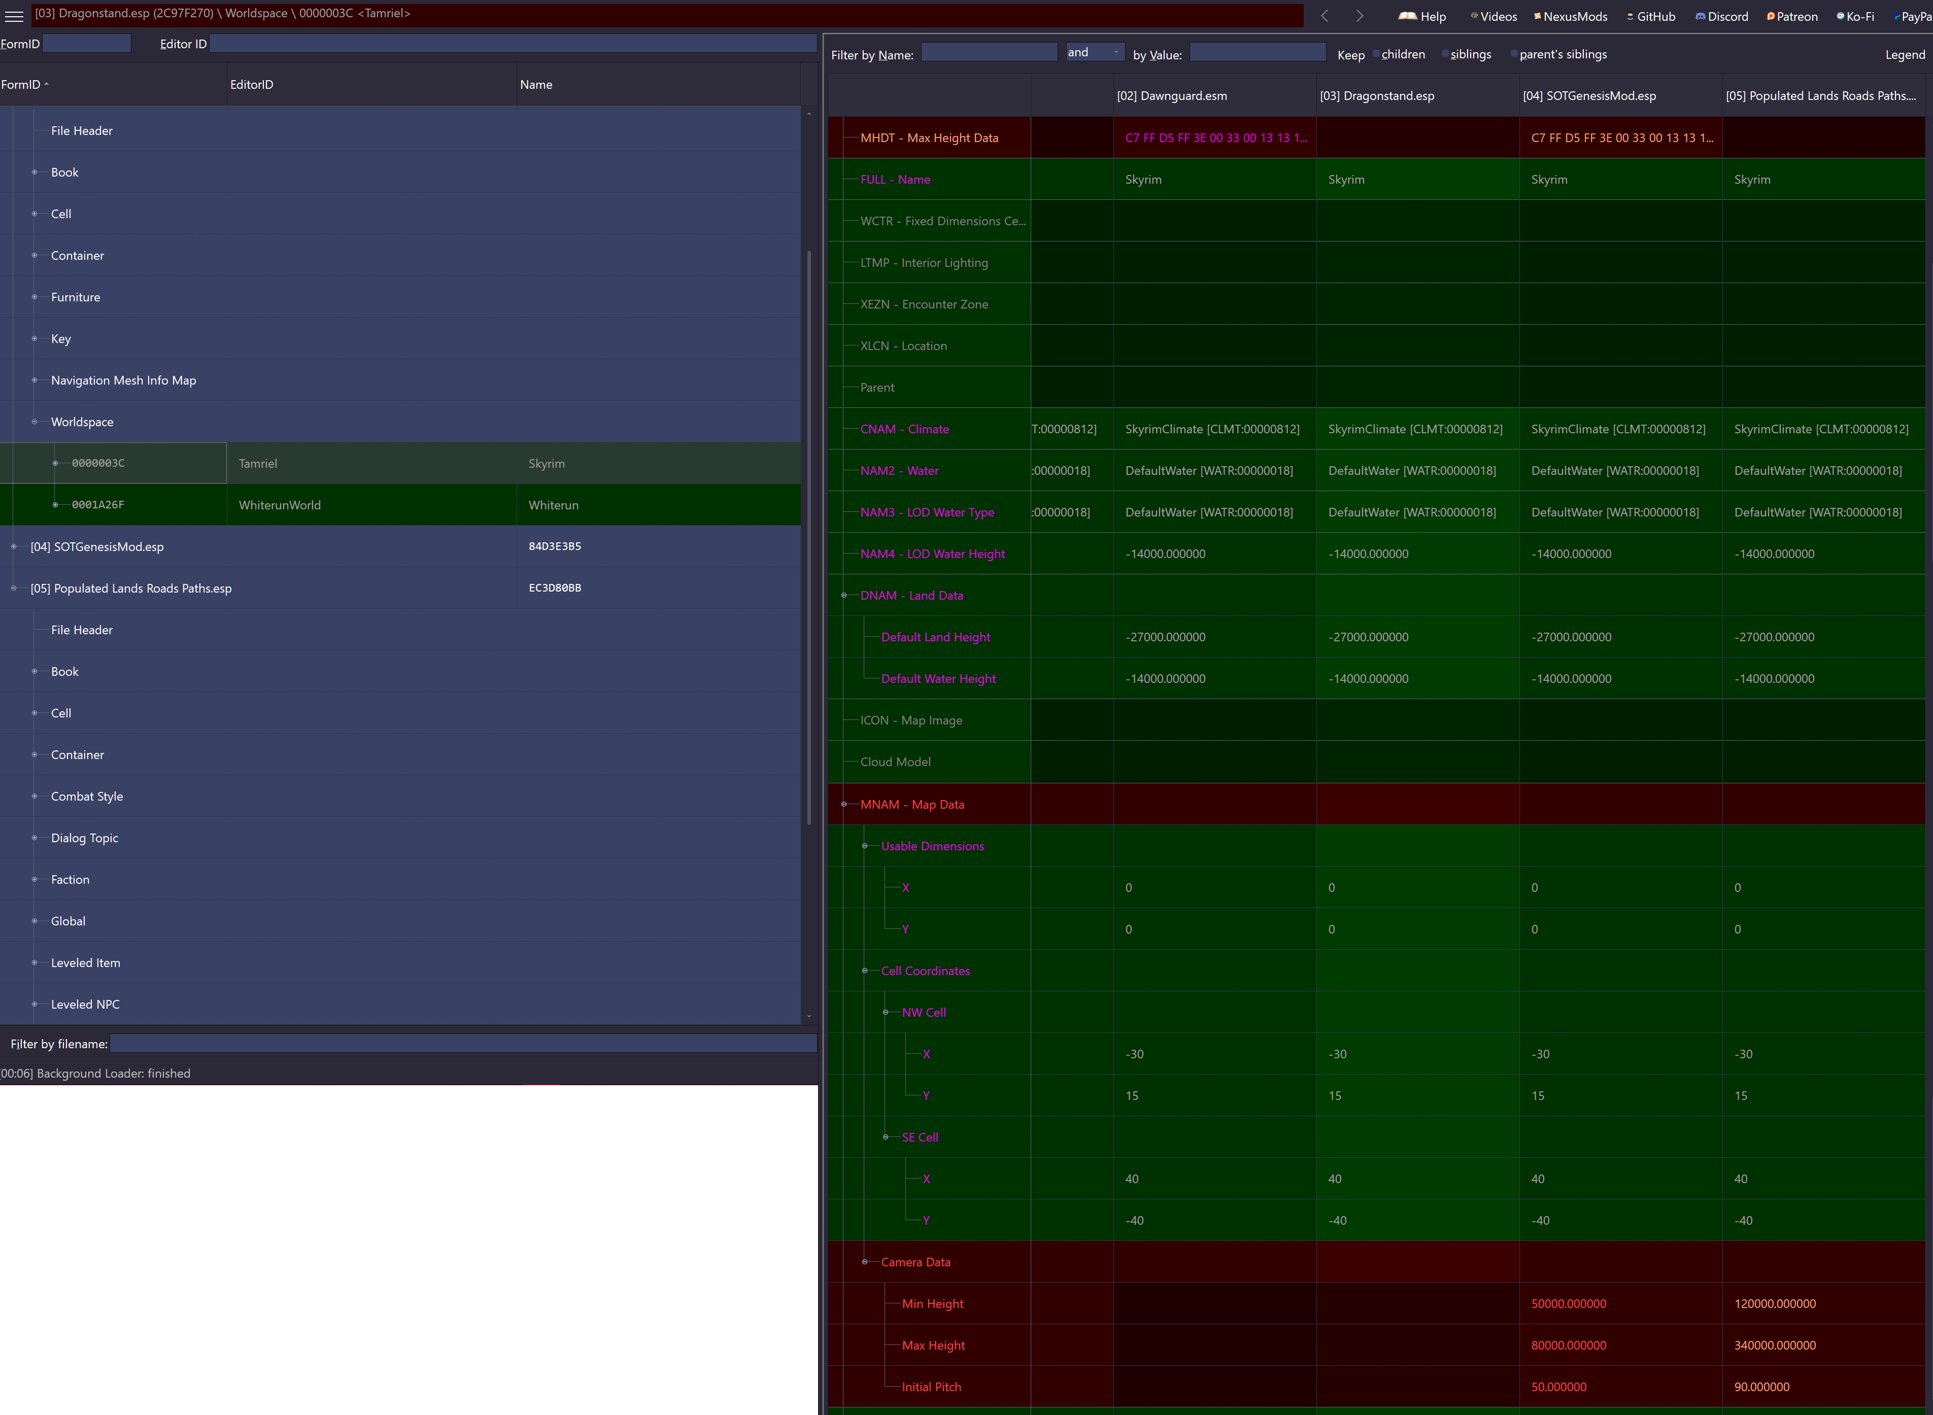Sort by the EditorID column header
1933x1415 pixels.
point(252,85)
